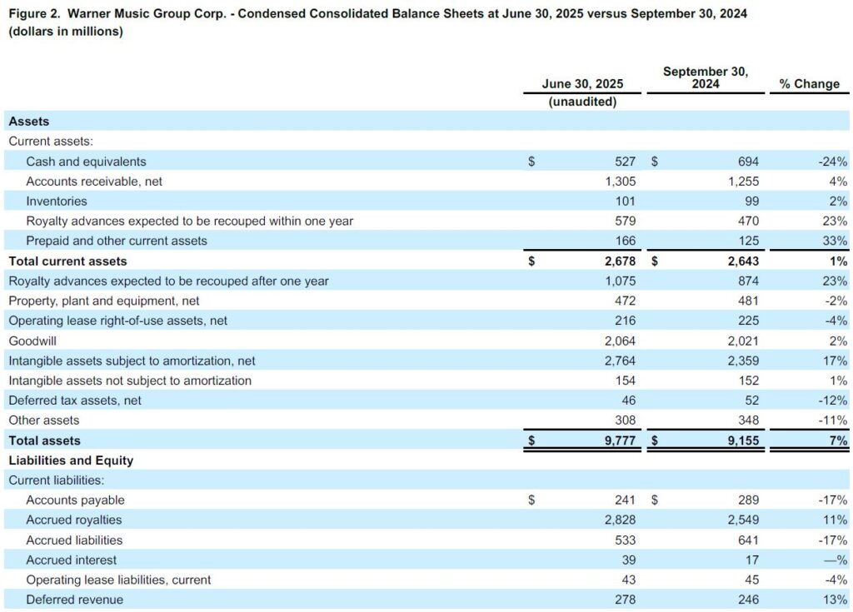Select the value 472 for property and equipment

(x=625, y=301)
